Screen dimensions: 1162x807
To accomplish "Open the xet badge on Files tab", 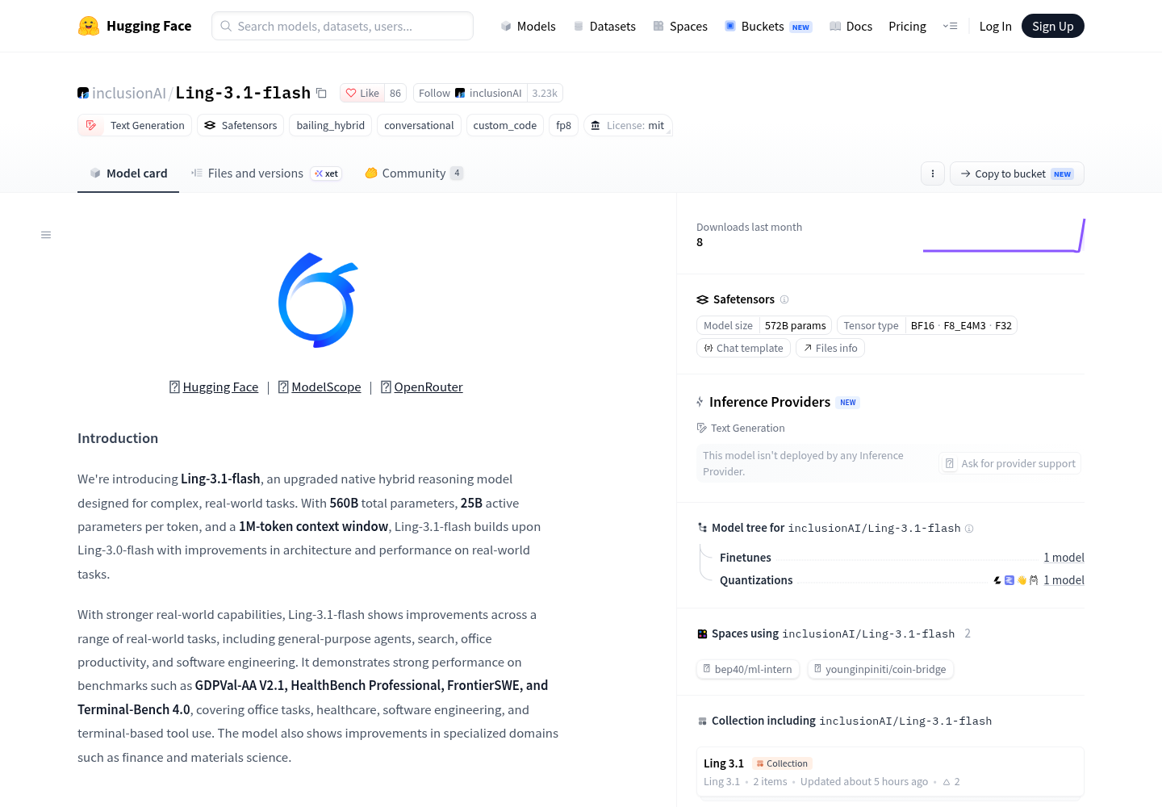I will (x=327, y=174).
